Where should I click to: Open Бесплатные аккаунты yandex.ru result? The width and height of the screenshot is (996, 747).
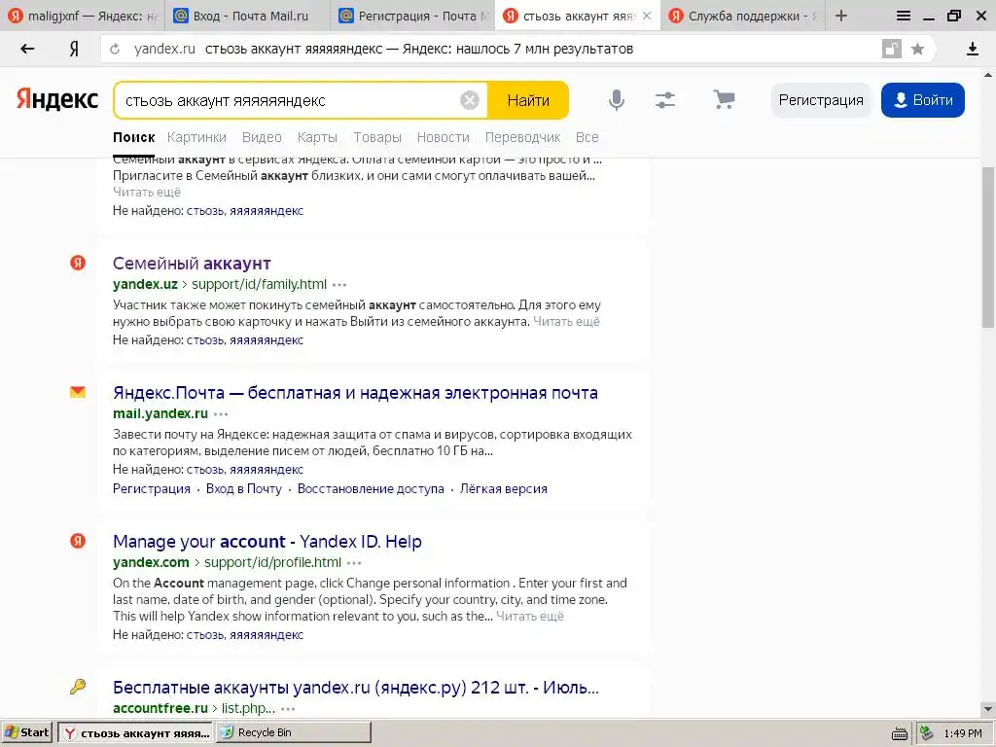point(356,688)
